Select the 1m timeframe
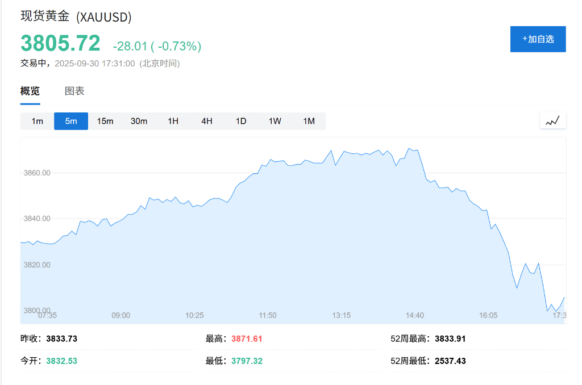Screen dimensions: 582x385 click(x=37, y=121)
